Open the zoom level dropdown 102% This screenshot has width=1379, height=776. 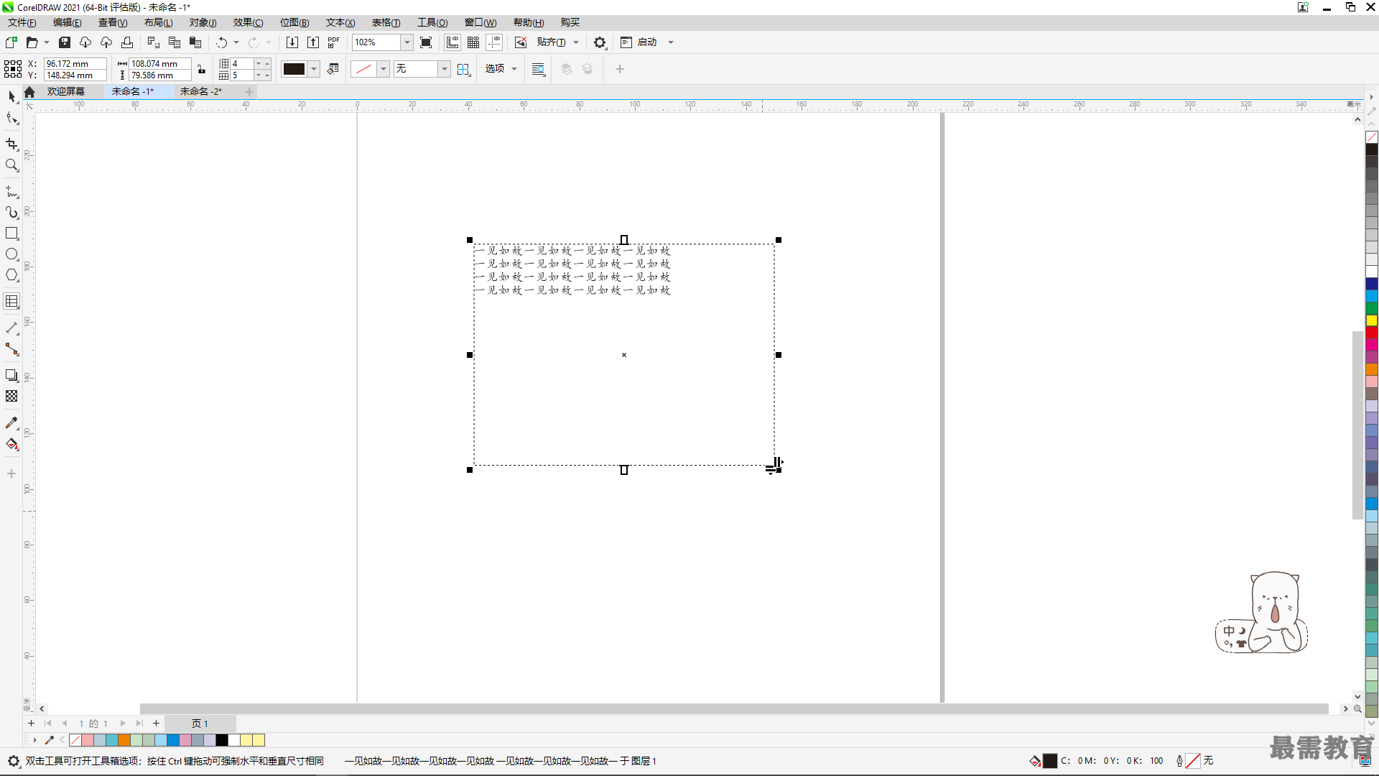pos(407,42)
